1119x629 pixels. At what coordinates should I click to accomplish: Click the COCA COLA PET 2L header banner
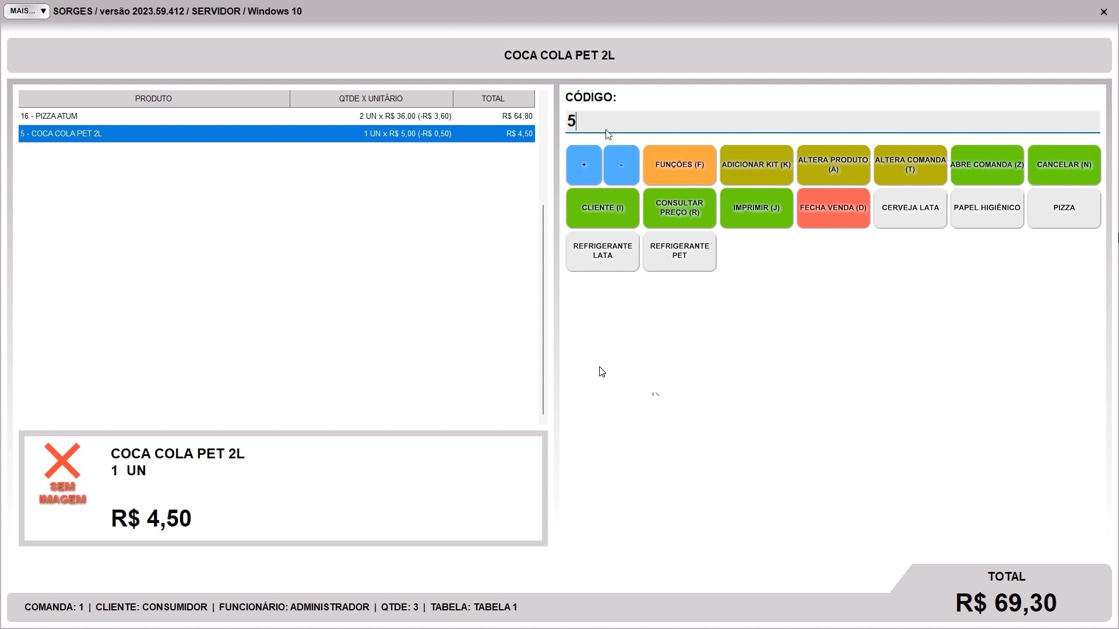559,55
